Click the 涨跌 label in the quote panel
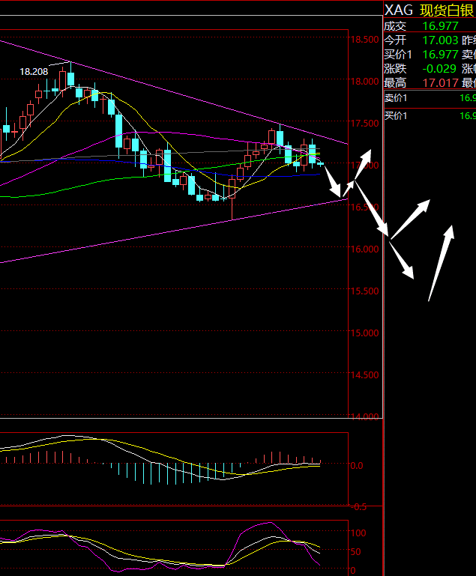This screenshot has width=476, height=576. tap(395, 69)
